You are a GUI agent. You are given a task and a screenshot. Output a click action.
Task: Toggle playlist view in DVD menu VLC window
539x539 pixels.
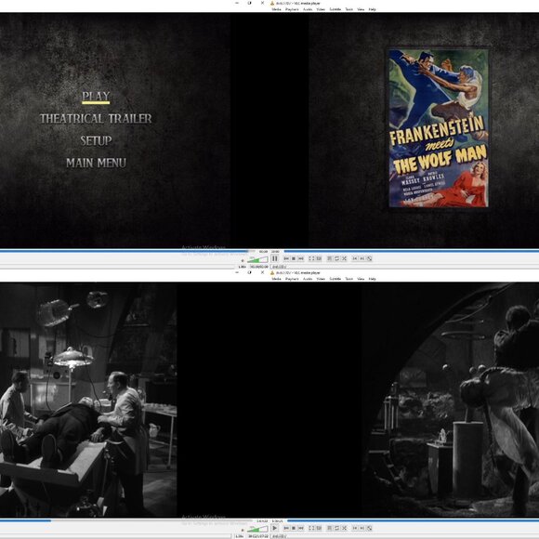329,258
